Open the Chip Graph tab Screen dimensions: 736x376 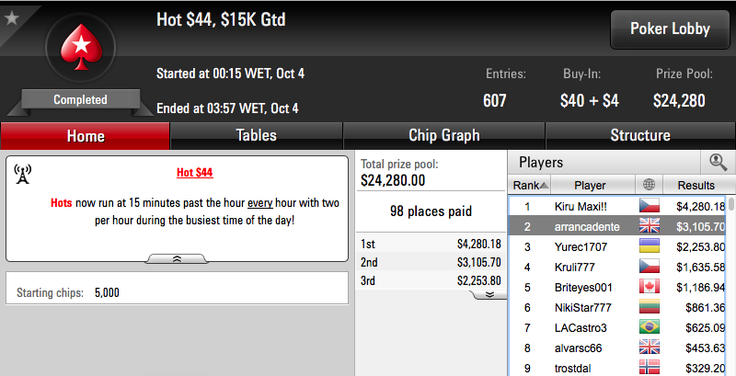(x=444, y=135)
